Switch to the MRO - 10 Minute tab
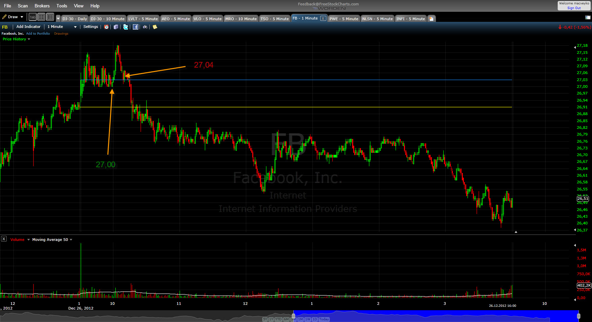 click(241, 19)
